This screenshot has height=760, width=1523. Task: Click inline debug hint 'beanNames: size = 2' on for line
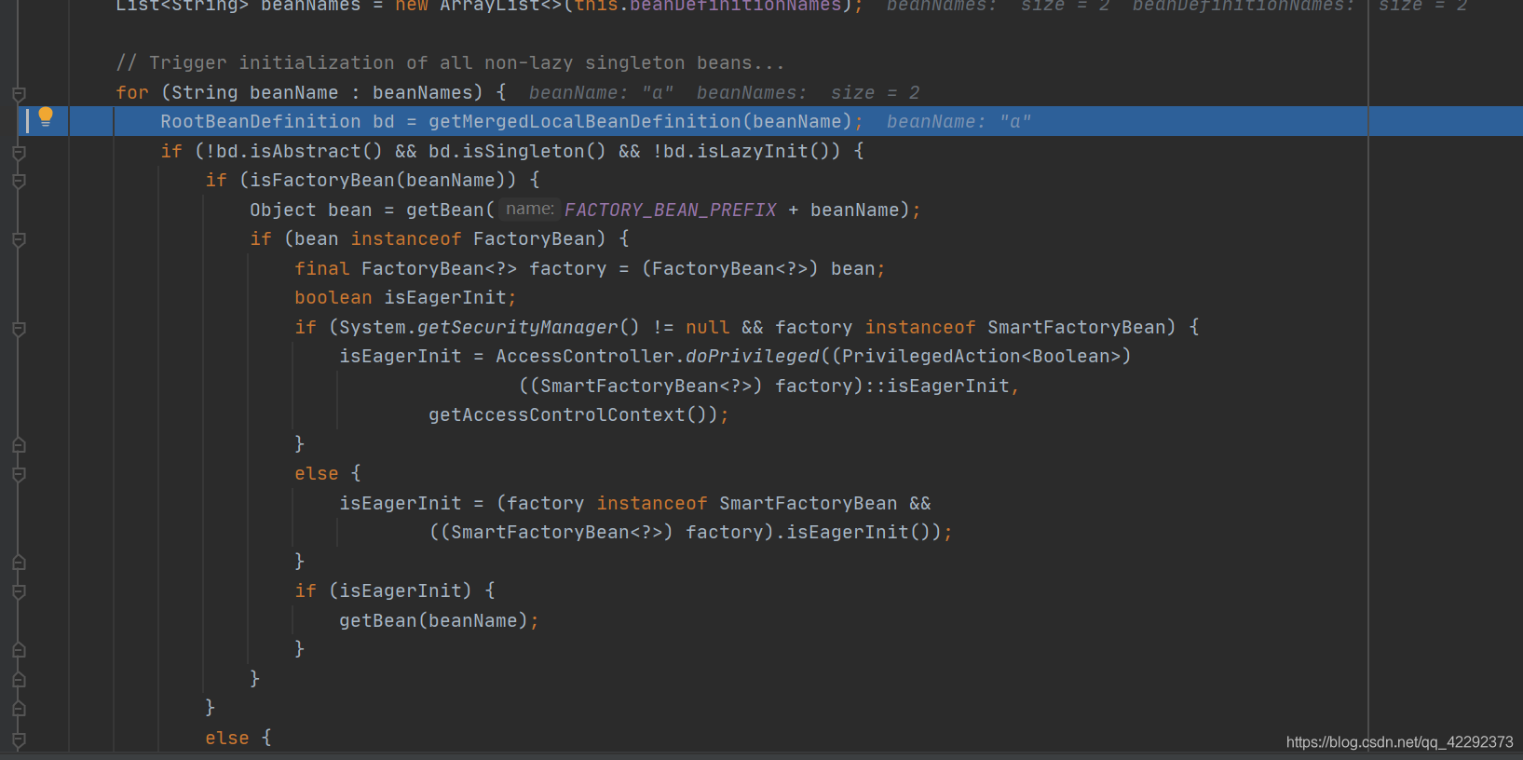coord(808,93)
